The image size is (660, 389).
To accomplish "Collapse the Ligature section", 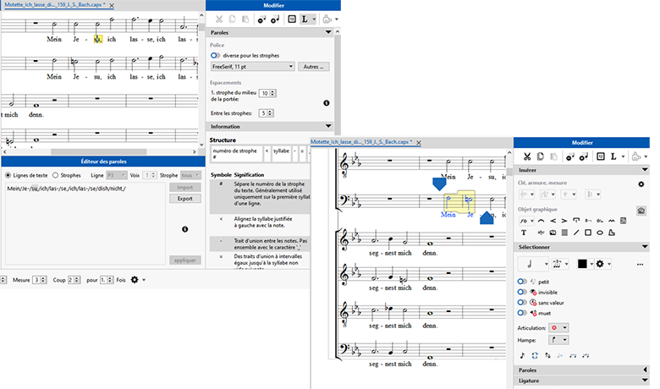I will tap(645, 381).
